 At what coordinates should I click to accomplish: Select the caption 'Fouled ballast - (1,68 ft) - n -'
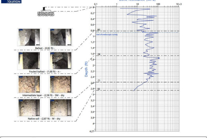pyautogui.click(x=45, y=71)
